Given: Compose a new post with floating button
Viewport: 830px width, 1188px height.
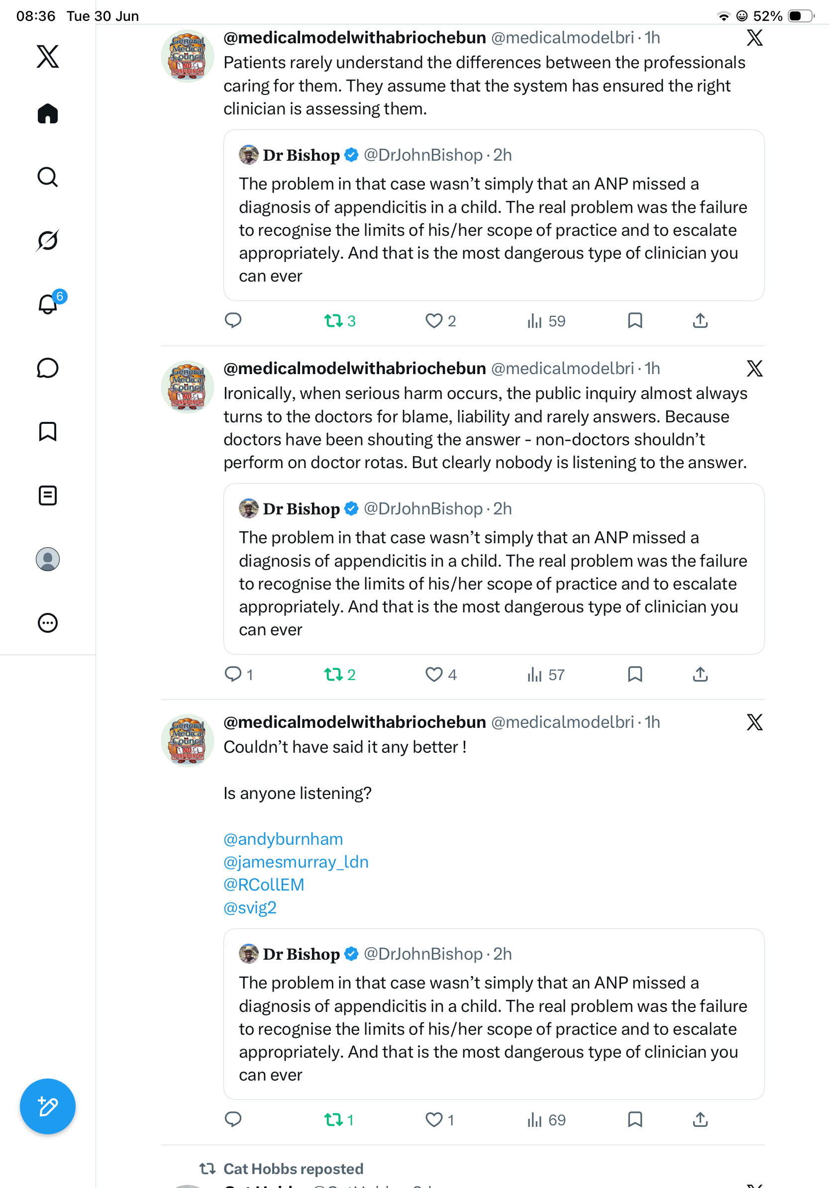Looking at the screenshot, I should coord(48,1106).
